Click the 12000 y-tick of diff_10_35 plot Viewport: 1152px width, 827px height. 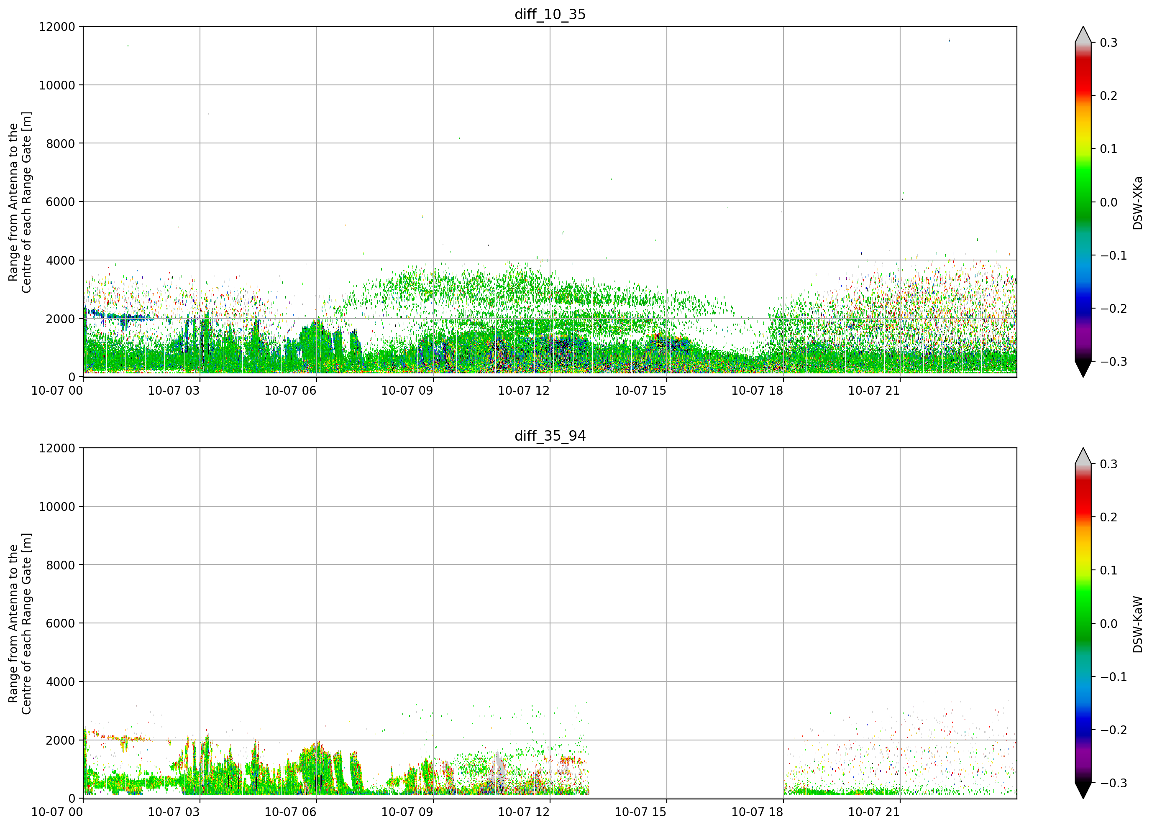point(56,26)
